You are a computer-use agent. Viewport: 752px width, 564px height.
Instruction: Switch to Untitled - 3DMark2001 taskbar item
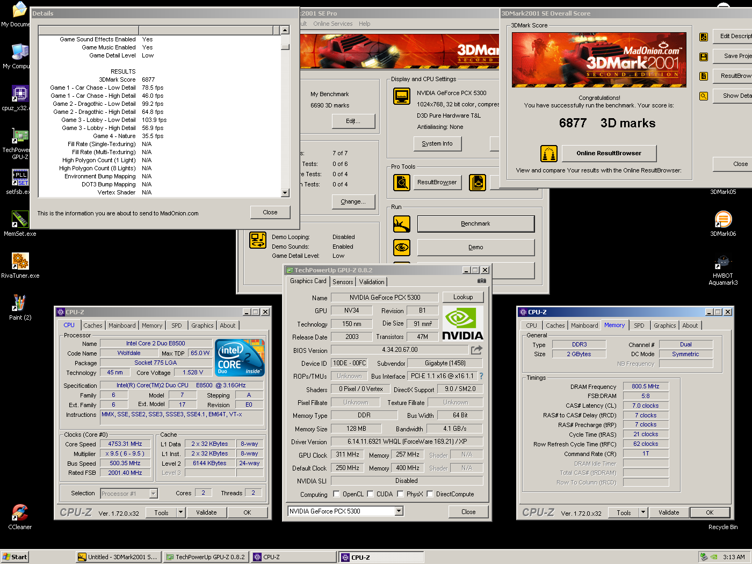coord(118,557)
